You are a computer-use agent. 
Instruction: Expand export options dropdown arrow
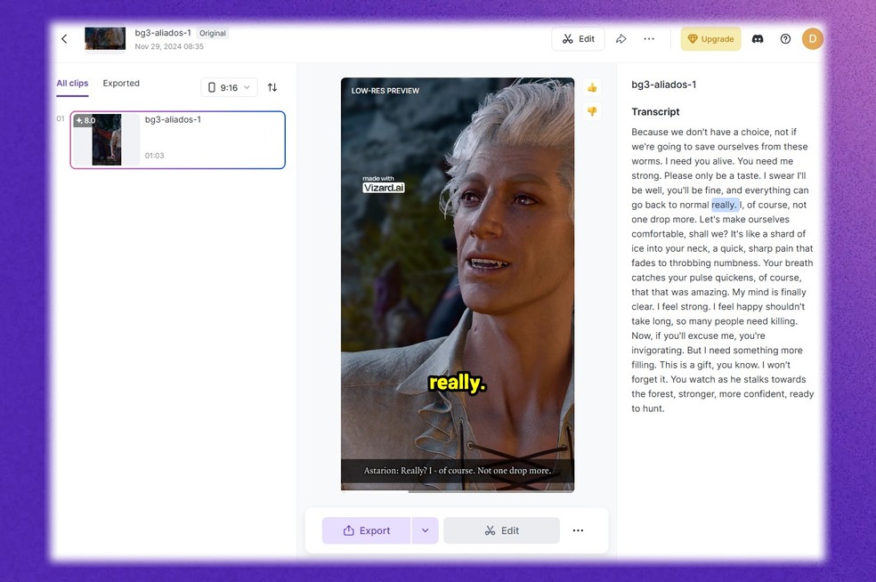426,530
